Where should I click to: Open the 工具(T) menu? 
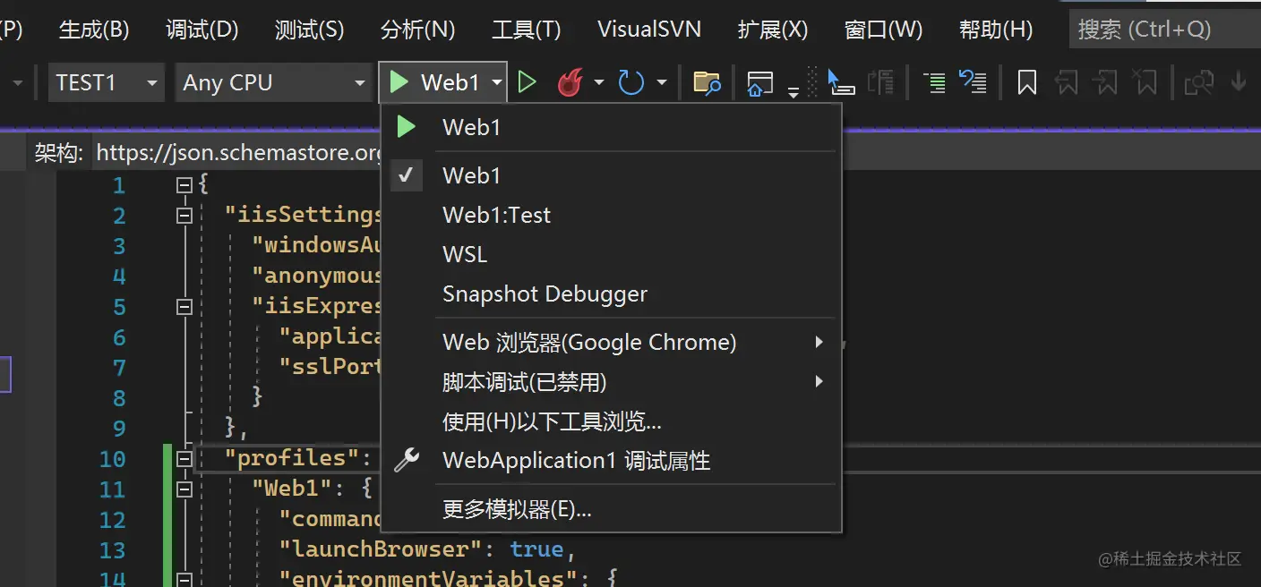[x=527, y=30]
